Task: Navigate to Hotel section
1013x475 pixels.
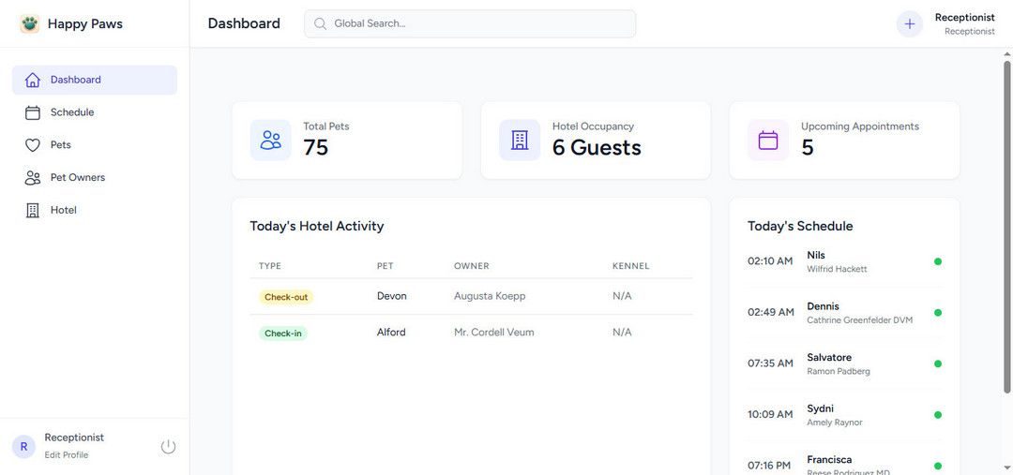Action: (x=64, y=210)
